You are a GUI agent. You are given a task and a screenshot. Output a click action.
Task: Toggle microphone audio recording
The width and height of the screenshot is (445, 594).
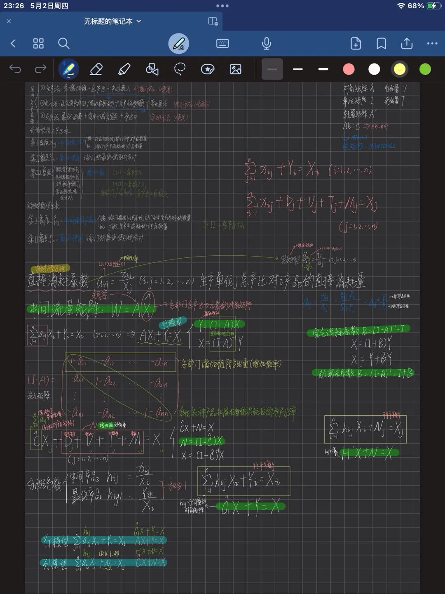click(x=267, y=43)
